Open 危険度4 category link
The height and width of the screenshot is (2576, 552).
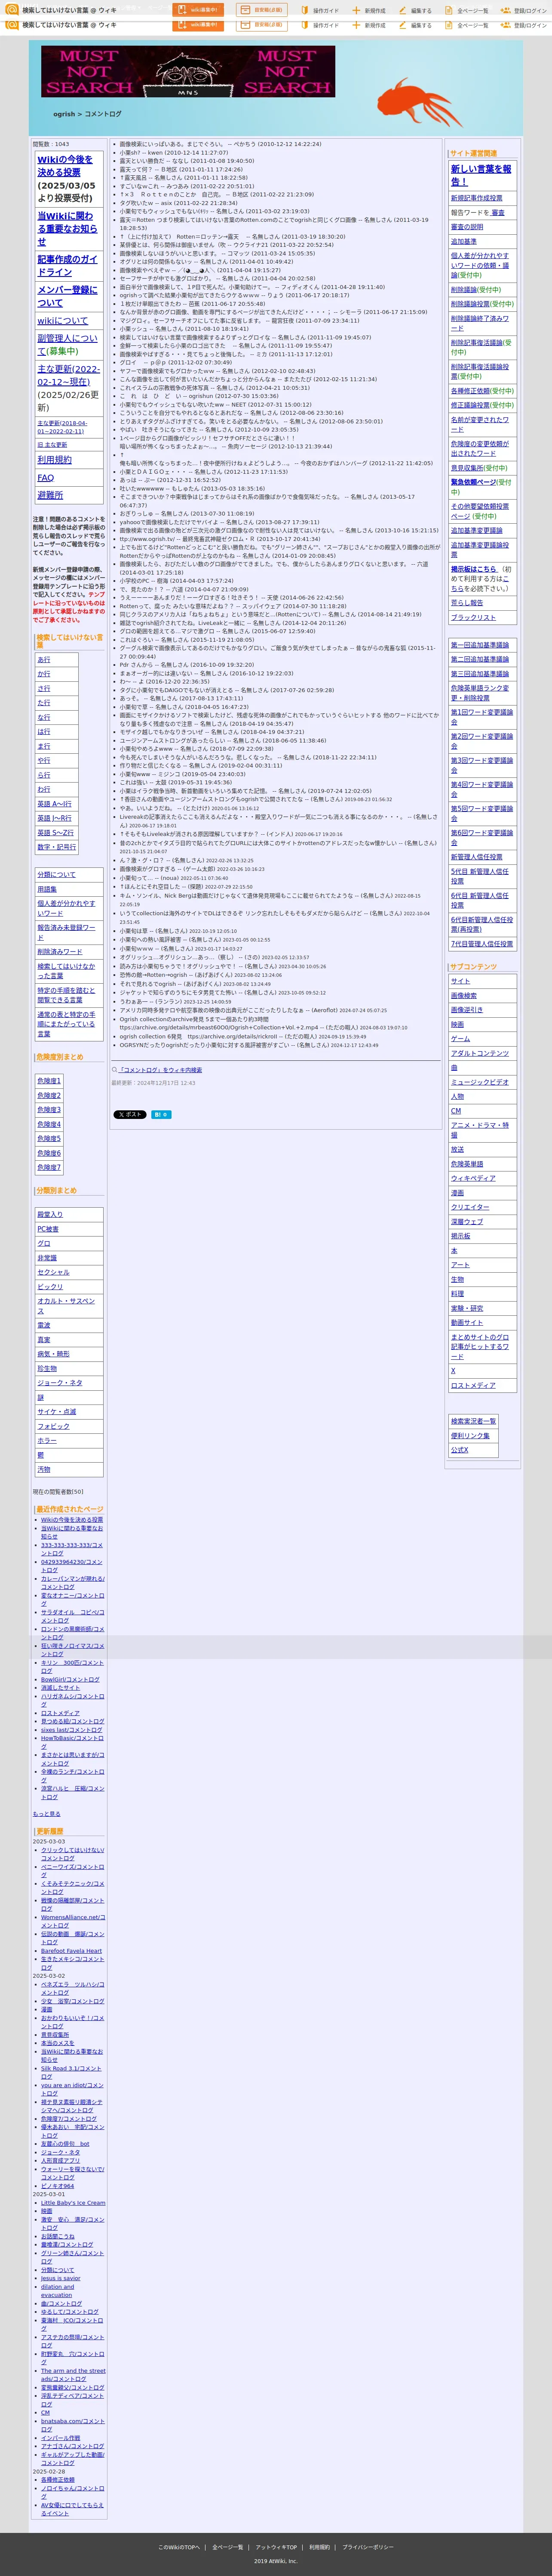(x=49, y=1124)
